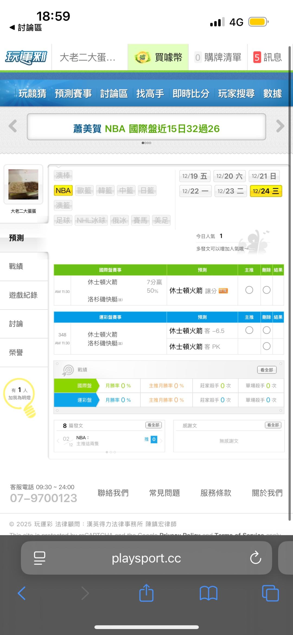
Task: Return to 討論區 with back arrow
Action: (x=26, y=27)
